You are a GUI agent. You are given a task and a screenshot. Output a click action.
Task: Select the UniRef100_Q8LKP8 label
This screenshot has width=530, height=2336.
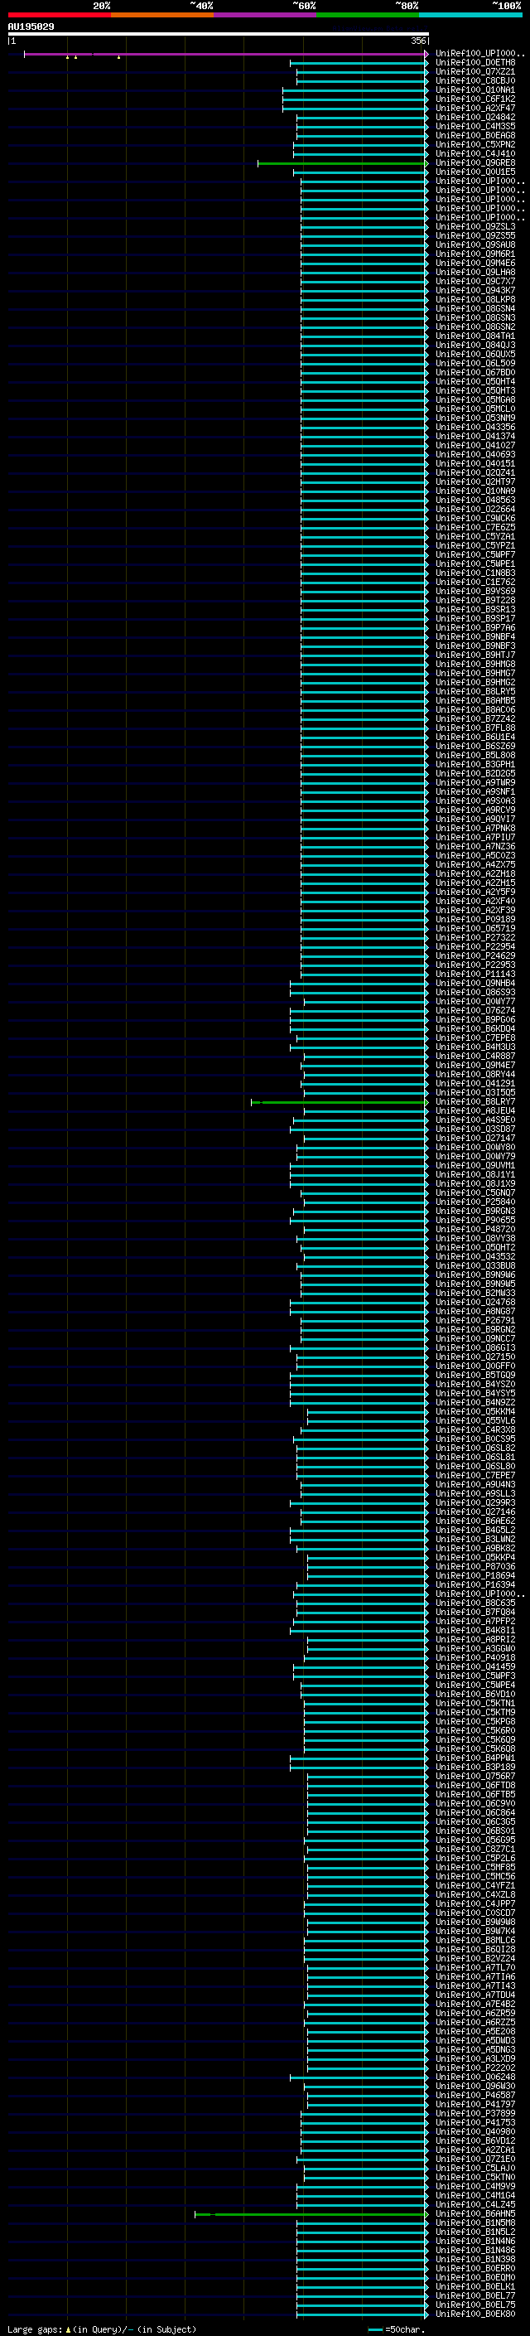coord(475,299)
